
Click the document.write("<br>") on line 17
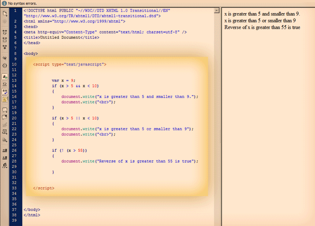88,102
